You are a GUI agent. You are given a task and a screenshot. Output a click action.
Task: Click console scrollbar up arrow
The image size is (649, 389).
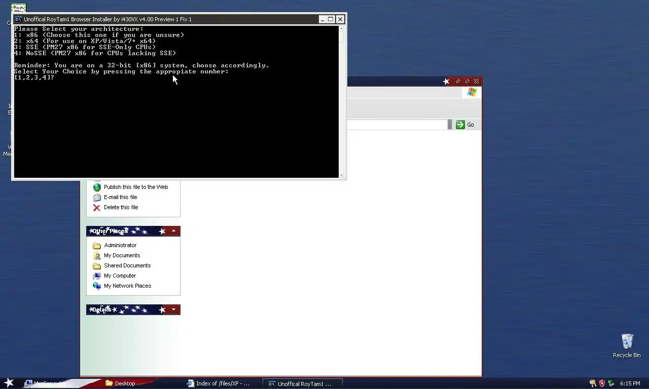pyautogui.click(x=342, y=28)
